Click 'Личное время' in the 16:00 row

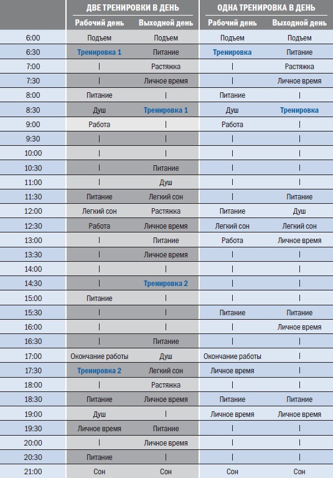[x=299, y=327]
